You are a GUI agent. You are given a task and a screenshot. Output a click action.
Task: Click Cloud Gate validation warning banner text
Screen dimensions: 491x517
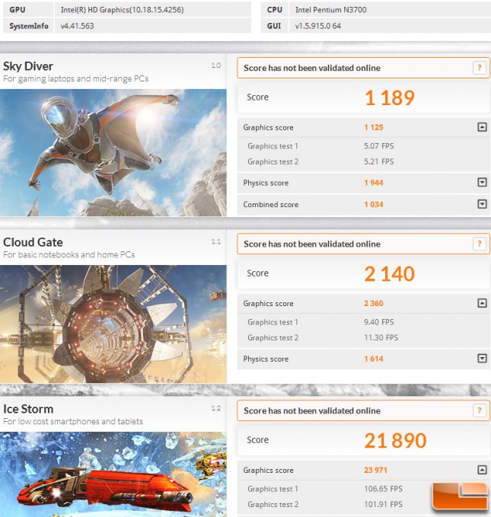(x=312, y=244)
